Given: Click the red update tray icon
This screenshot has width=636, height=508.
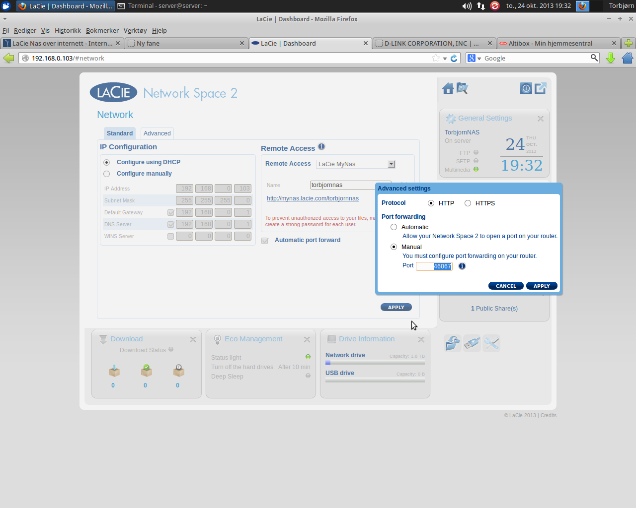Looking at the screenshot, I should click(x=495, y=6).
